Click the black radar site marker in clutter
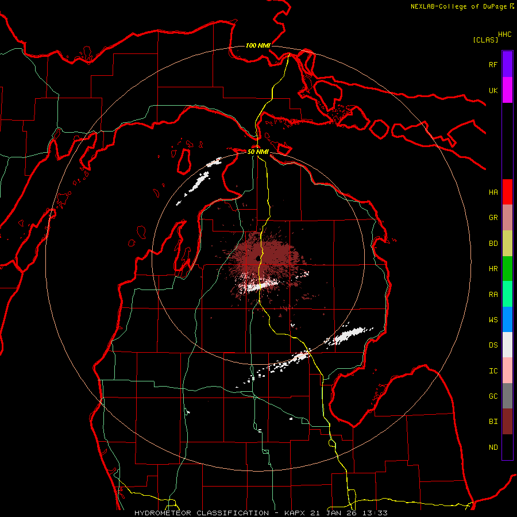The image size is (517, 517). 258,258
